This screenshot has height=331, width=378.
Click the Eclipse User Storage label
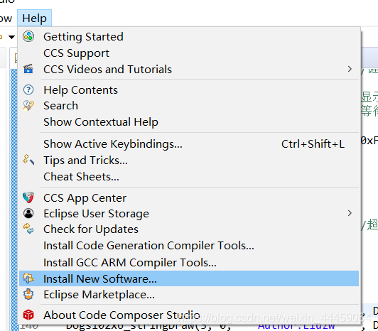96,214
